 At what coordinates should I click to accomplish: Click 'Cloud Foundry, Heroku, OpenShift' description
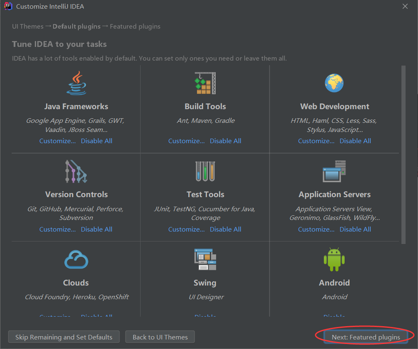click(x=77, y=297)
